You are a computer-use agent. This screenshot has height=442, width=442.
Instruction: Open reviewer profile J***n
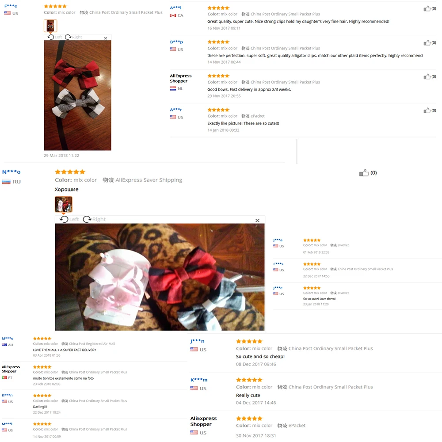[197, 341]
